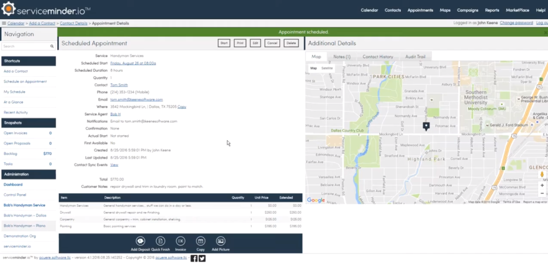Open MarketPlace in top menu
Screen dimensions: 548x266
(x=517, y=10)
